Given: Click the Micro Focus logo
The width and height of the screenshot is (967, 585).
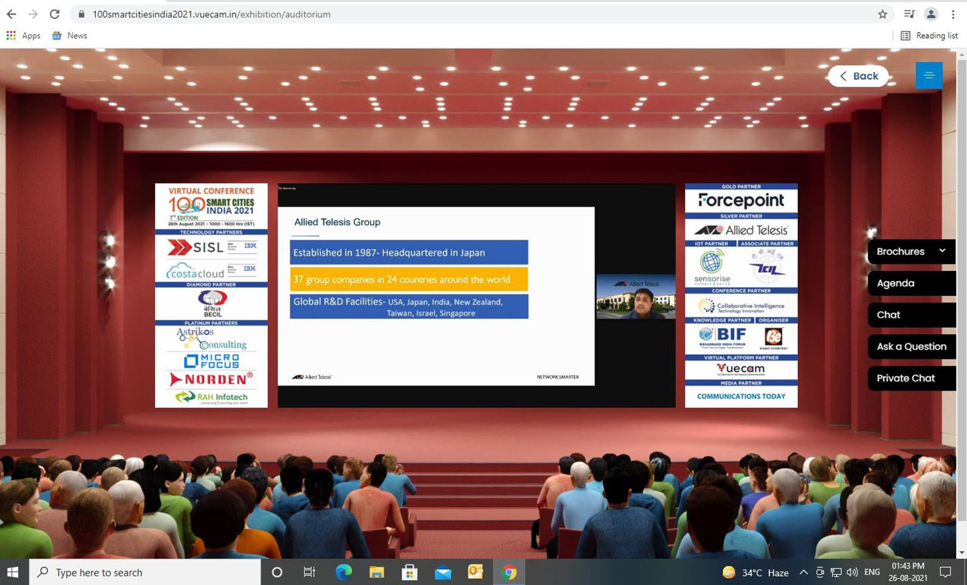Looking at the screenshot, I should 211,362.
